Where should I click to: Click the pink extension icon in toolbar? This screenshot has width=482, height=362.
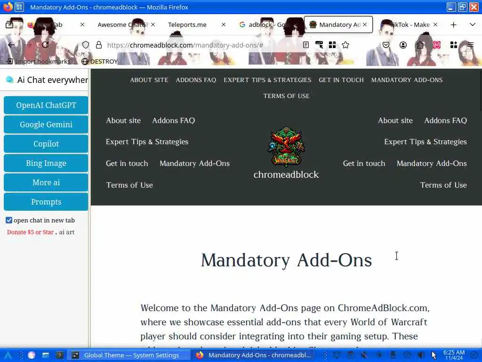click(437, 45)
